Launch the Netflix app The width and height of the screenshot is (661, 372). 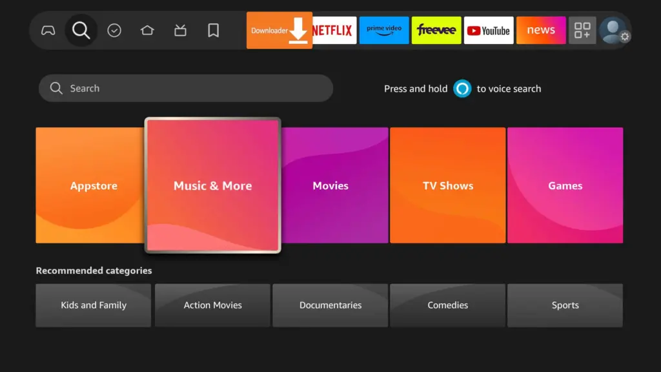click(332, 30)
